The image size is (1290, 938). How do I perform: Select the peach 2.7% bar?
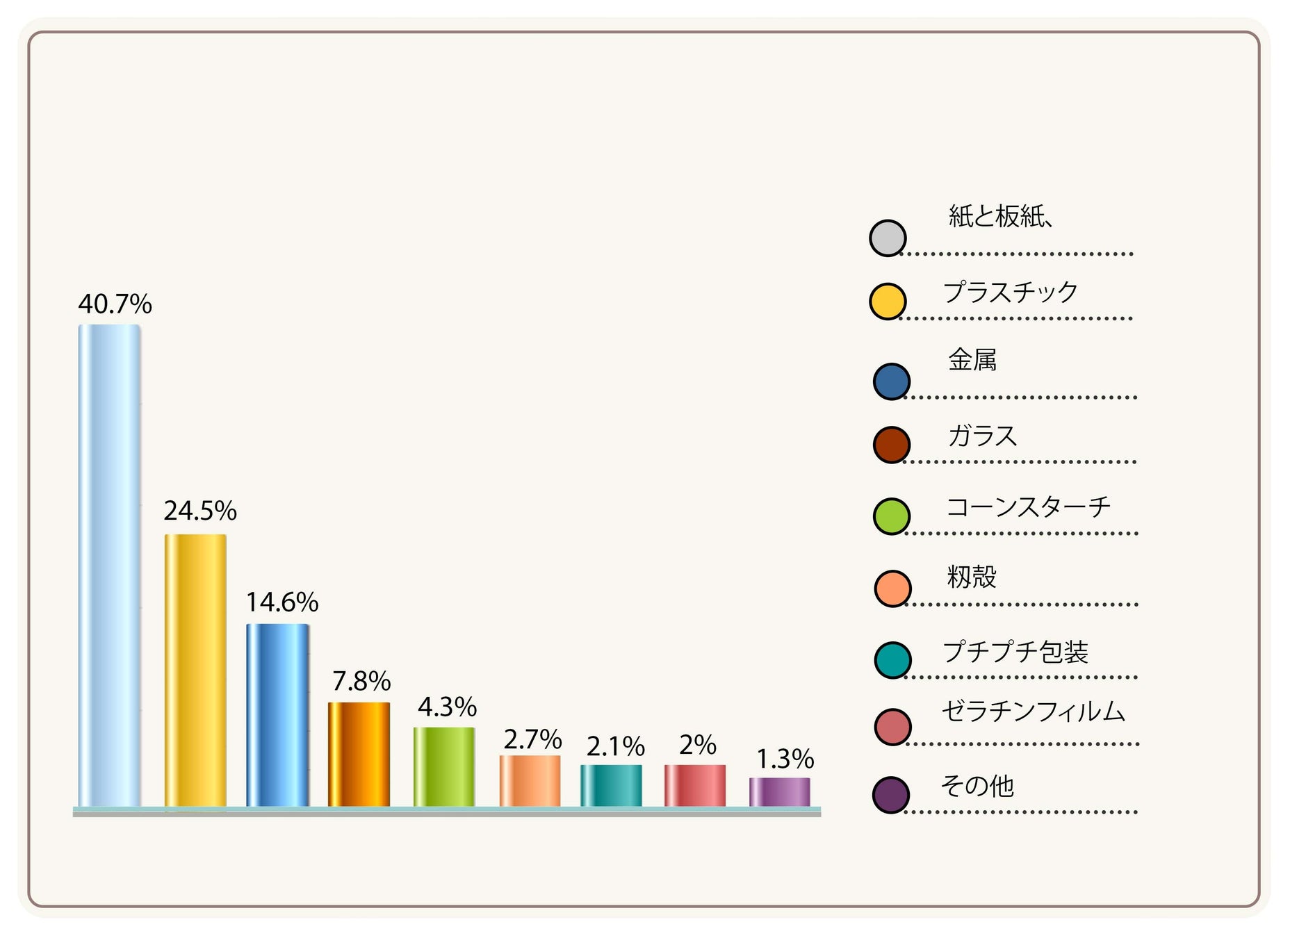(x=530, y=781)
